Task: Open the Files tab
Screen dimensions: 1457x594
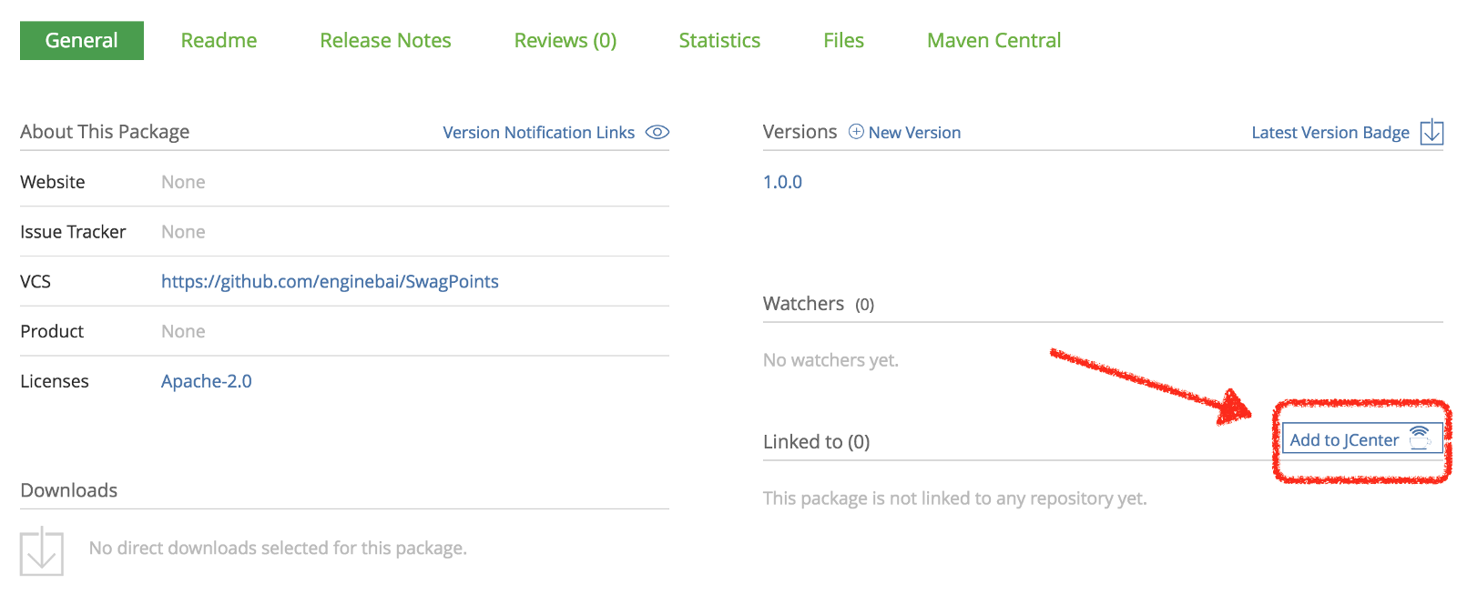Action: coord(843,40)
